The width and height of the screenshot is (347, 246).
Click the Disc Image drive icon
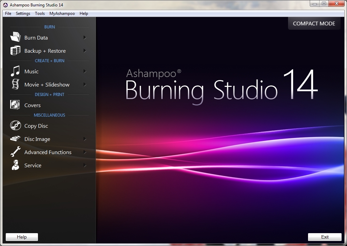[x=15, y=139]
